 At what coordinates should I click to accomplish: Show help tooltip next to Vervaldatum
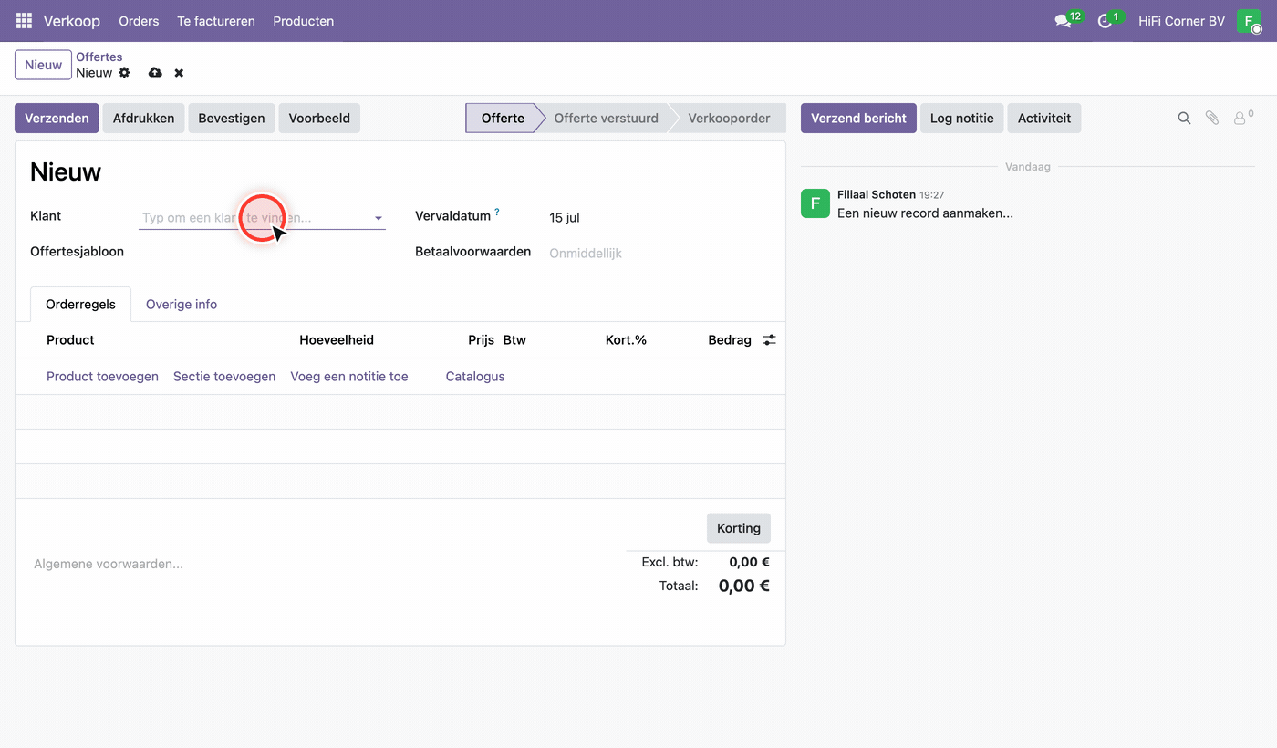497,213
